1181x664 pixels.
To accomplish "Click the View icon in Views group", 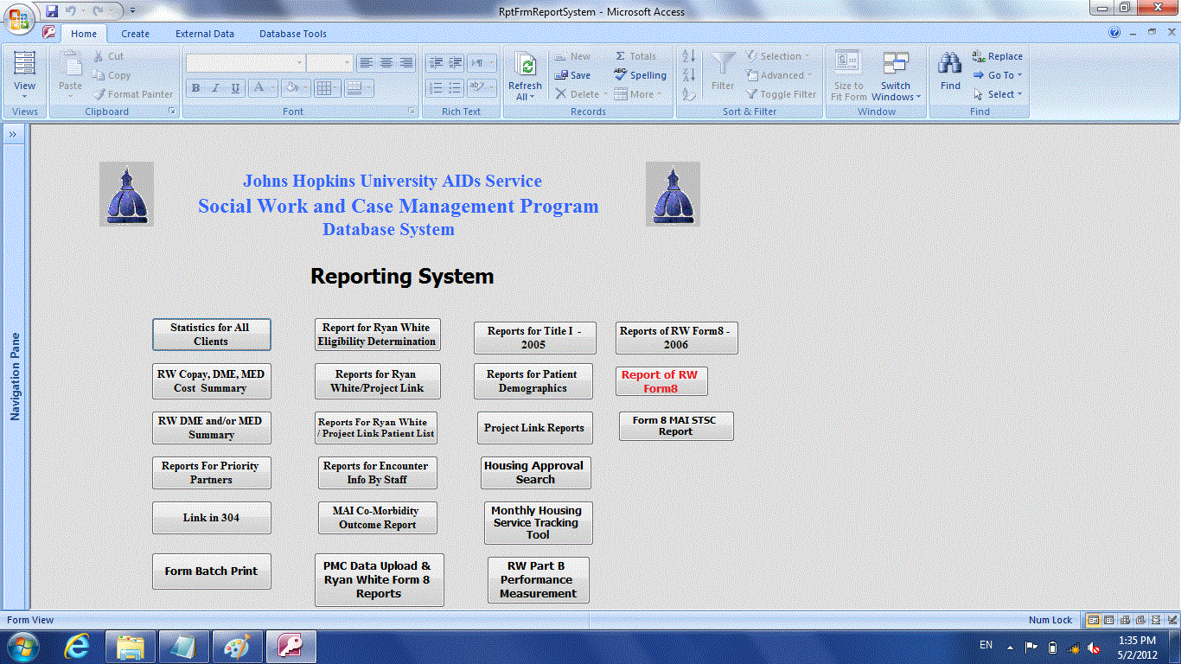I will tap(24, 64).
